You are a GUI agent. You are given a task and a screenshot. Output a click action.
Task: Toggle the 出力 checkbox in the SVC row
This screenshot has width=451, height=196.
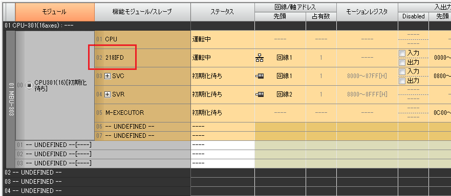tap(402, 81)
